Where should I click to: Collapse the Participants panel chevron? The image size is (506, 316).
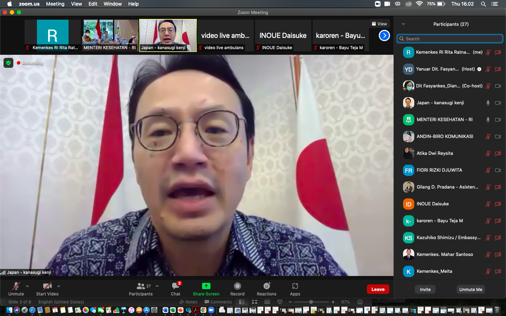pos(403,24)
